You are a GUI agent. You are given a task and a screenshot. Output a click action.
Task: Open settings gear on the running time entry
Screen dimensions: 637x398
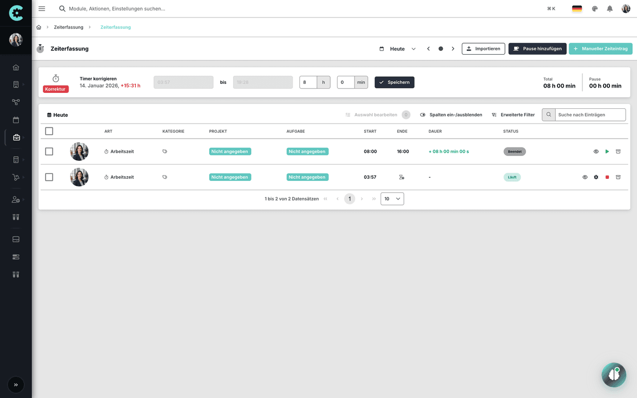(596, 177)
